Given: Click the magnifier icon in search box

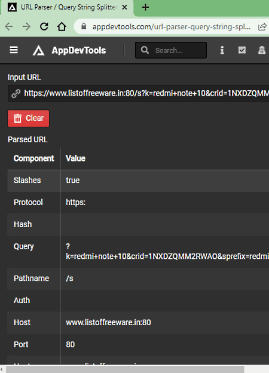Looking at the screenshot, I should (145, 50).
